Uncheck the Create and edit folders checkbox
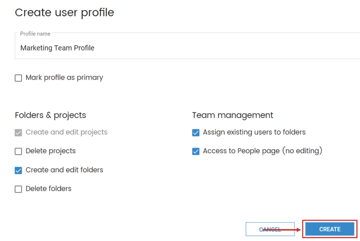 point(18,170)
